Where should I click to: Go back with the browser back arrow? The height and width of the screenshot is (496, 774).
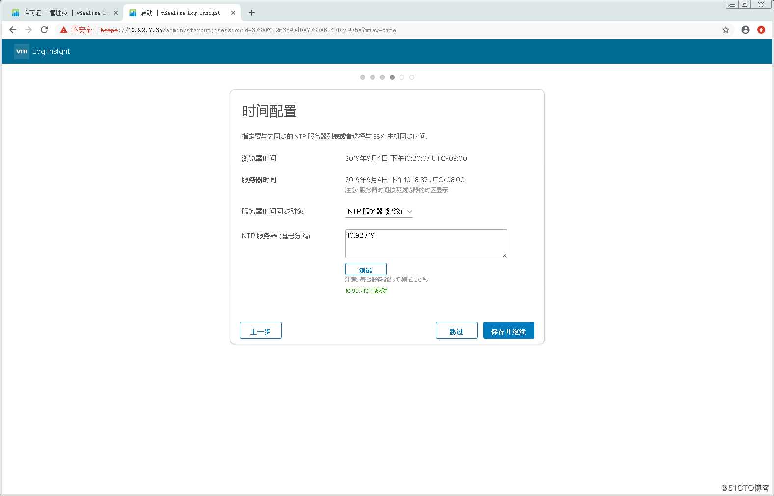pos(13,30)
